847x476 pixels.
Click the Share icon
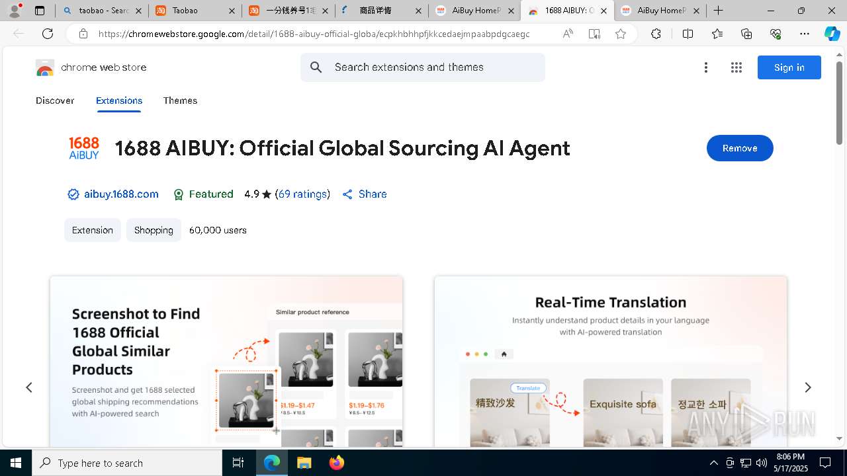pos(347,194)
